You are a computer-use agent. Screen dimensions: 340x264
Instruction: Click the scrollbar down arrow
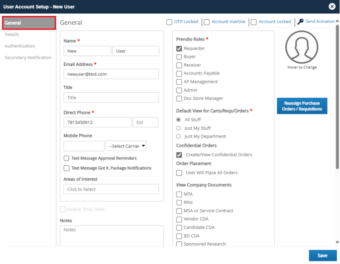pyautogui.click(x=337, y=242)
